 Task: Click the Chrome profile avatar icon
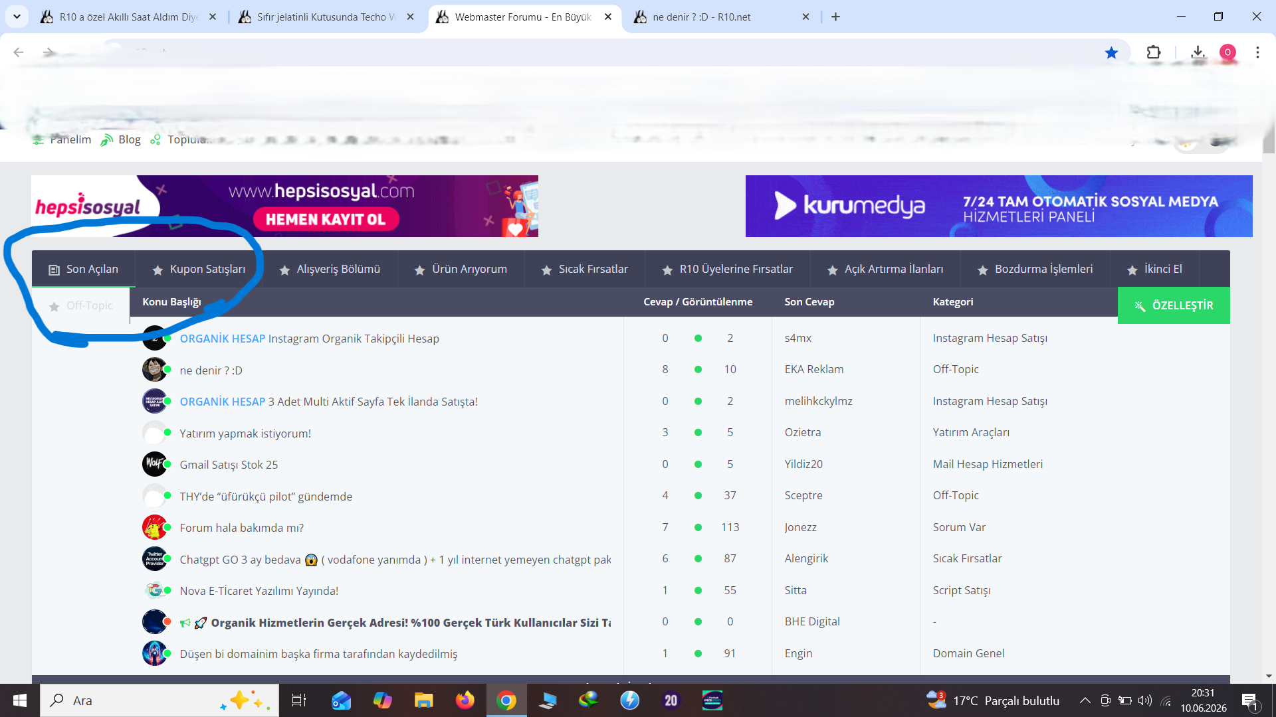point(1227,52)
